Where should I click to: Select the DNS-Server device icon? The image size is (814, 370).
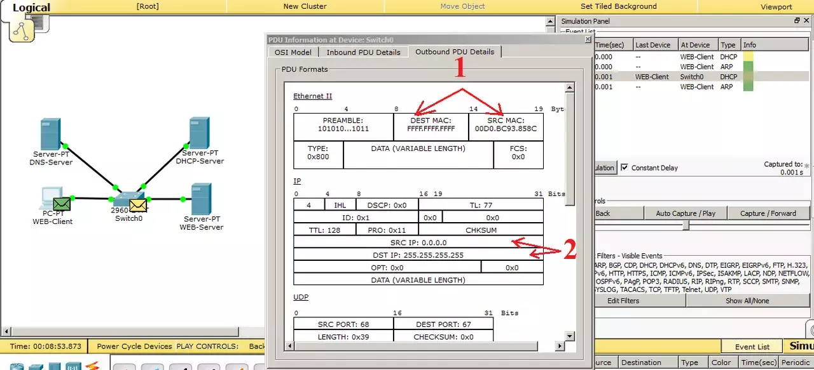coord(50,134)
